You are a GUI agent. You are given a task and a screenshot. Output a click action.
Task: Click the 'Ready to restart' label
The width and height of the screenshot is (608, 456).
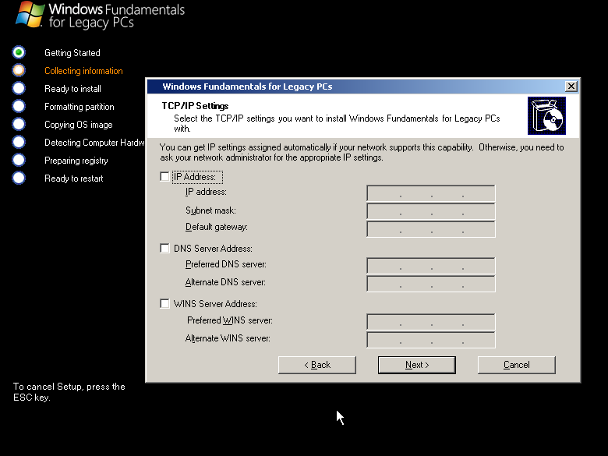[x=74, y=179]
